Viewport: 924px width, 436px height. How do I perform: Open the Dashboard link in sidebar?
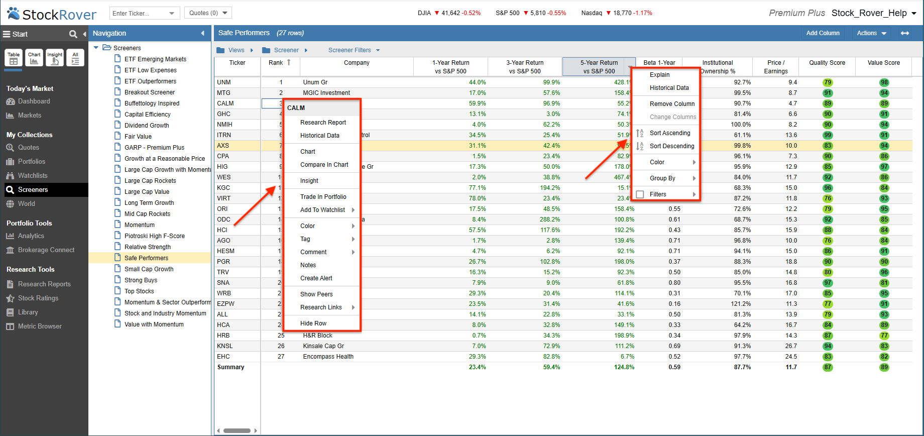coord(34,101)
